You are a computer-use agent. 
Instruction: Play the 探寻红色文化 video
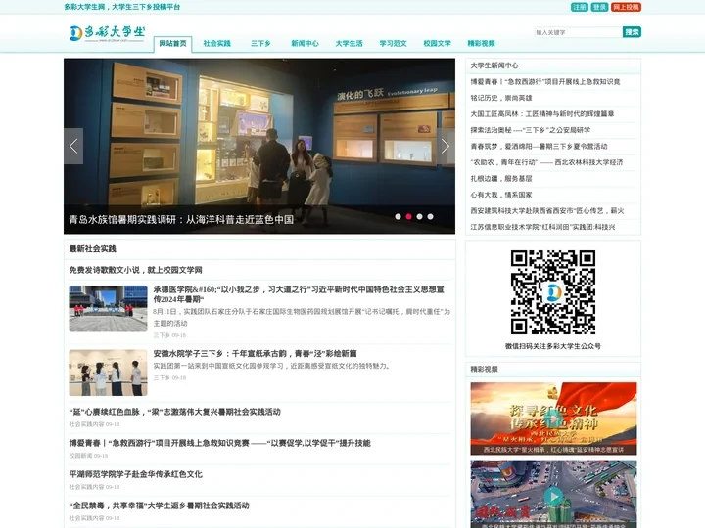tap(553, 418)
